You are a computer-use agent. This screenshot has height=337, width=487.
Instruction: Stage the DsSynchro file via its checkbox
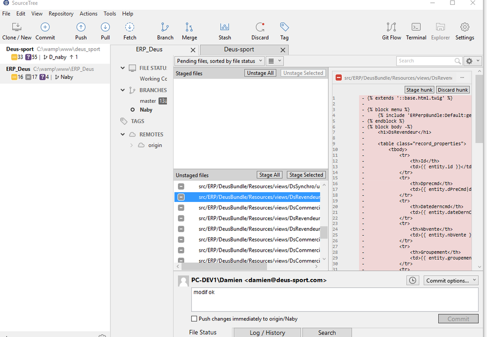pyautogui.click(x=181, y=186)
